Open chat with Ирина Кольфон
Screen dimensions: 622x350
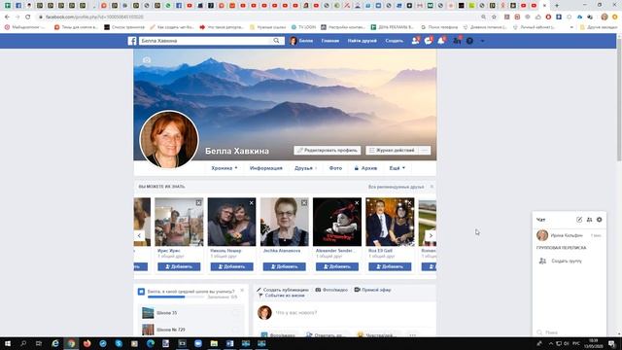click(570, 235)
